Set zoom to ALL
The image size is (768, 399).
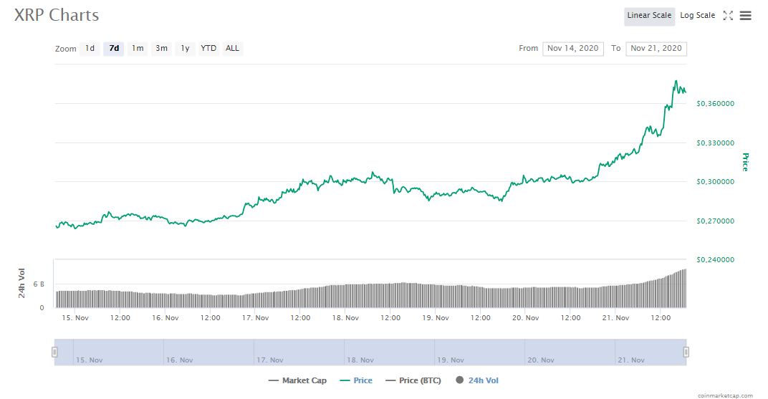(x=232, y=49)
